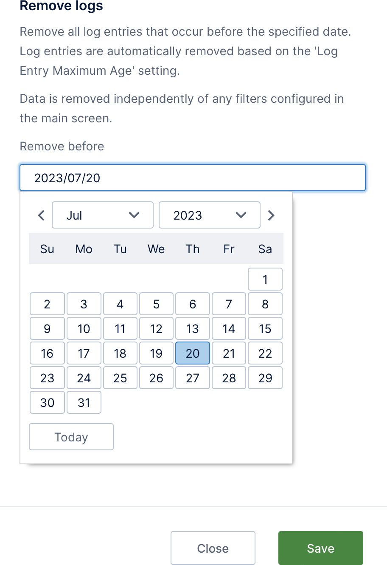Open the year selector dropdown
The height and width of the screenshot is (565, 387).
pyautogui.click(x=209, y=215)
